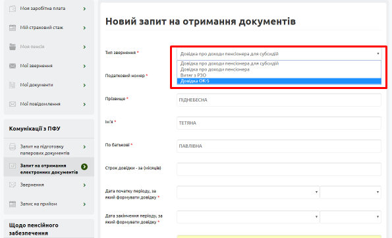Click the calendar icon beside Мій страховий стаж
Viewport: 392px width, 238px height.
coord(13,28)
